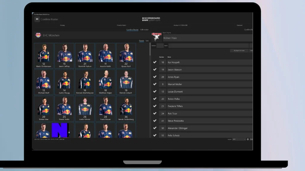Toggle the checkmark for Lucas Dumont
Image resolution: width=305 pixels, height=171 pixels.
point(155,91)
